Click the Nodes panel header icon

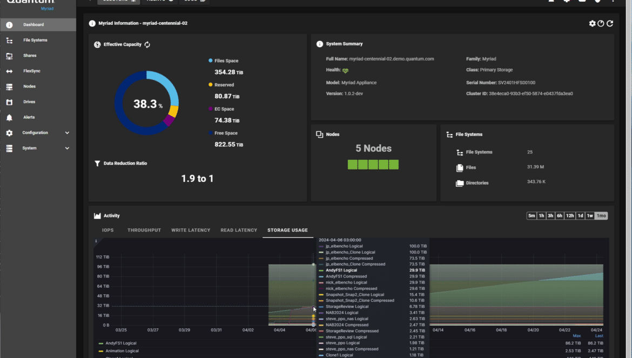tap(320, 134)
